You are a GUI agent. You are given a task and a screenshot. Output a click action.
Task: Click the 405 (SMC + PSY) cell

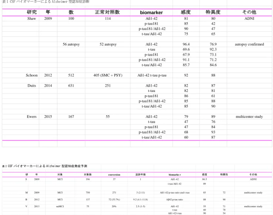tap(108, 75)
